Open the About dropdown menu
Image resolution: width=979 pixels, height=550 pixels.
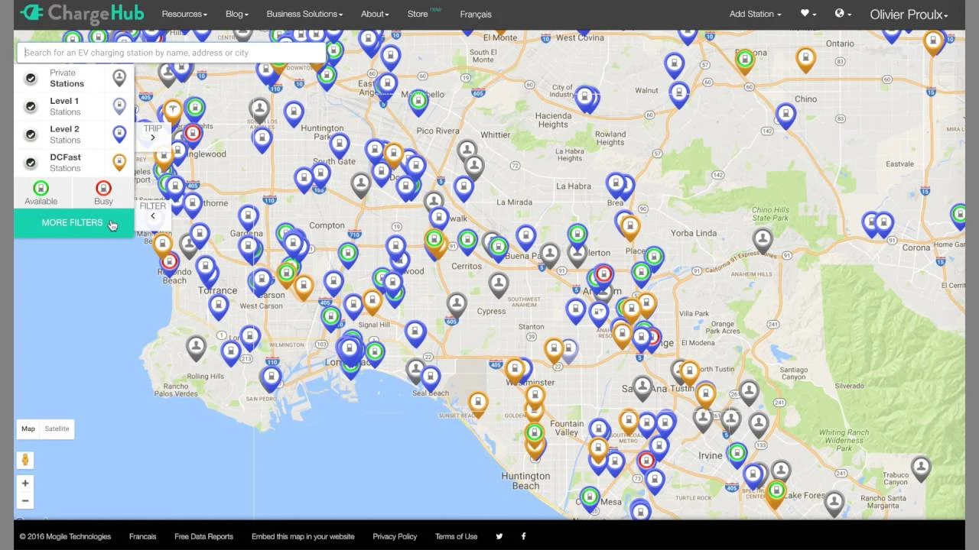point(375,14)
